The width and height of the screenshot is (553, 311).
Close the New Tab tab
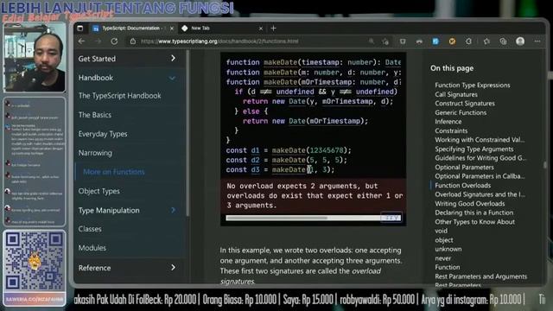(x=261, y=29)
